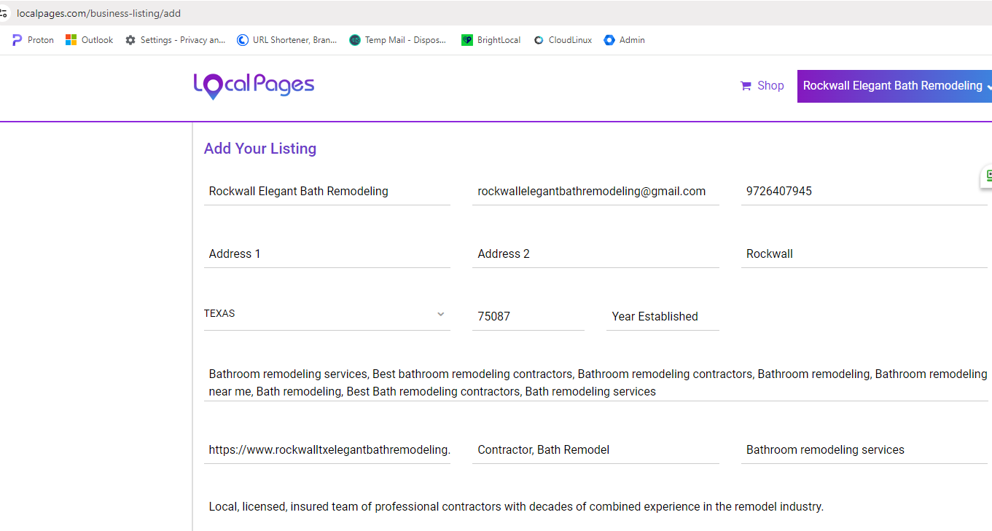Edit the Rockwall city field
This screenshot has height=531, width=992.
(x=864, y=254)
